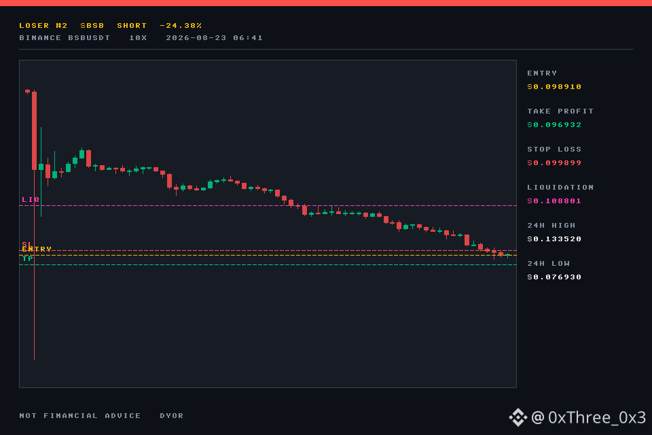The image size is (652, 435).
Task: Click the 'TAKE PROFIT' side label
Action: click(x=560, y=111)
